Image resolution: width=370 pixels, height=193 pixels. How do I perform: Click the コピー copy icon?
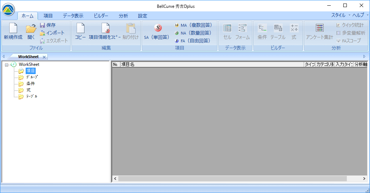(x=80, y=29)
